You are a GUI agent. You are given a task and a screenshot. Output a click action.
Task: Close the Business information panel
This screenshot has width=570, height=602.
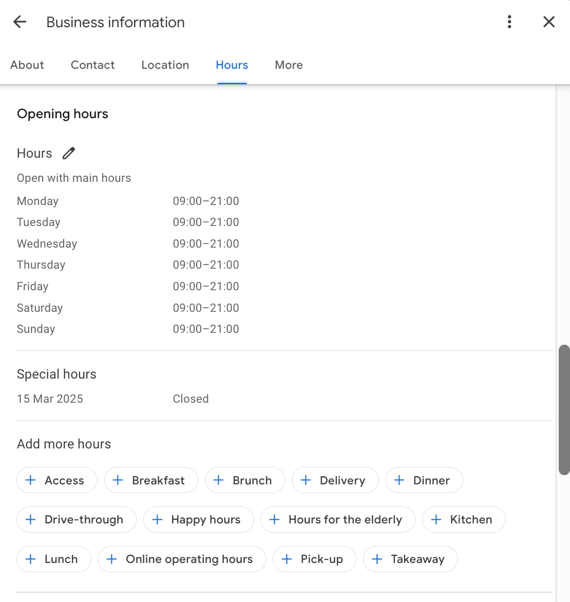tap(549, 22)
